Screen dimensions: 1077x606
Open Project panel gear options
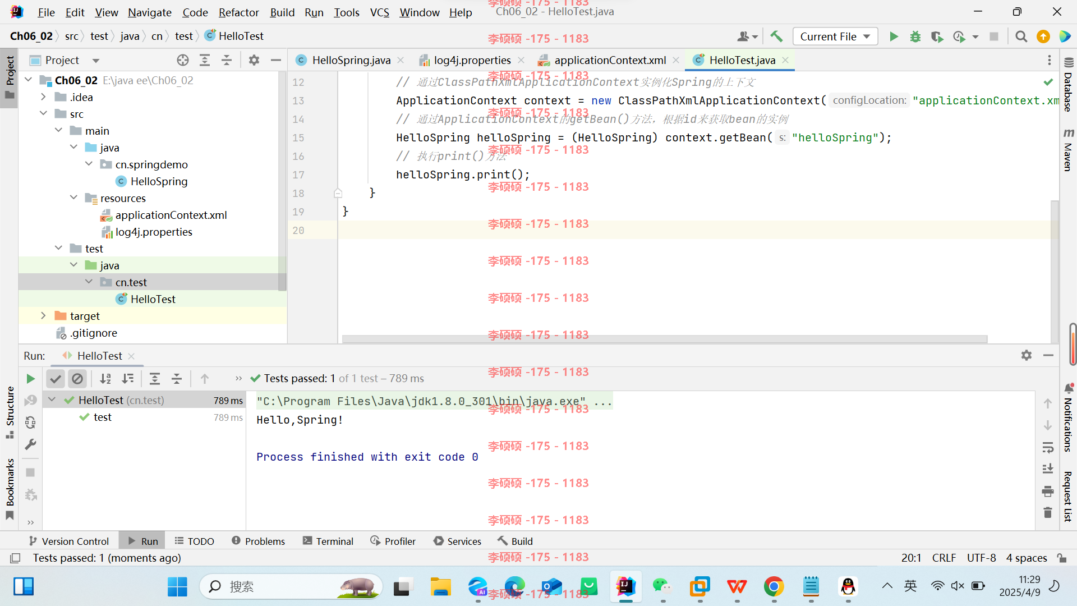click(x=254, y=60)
